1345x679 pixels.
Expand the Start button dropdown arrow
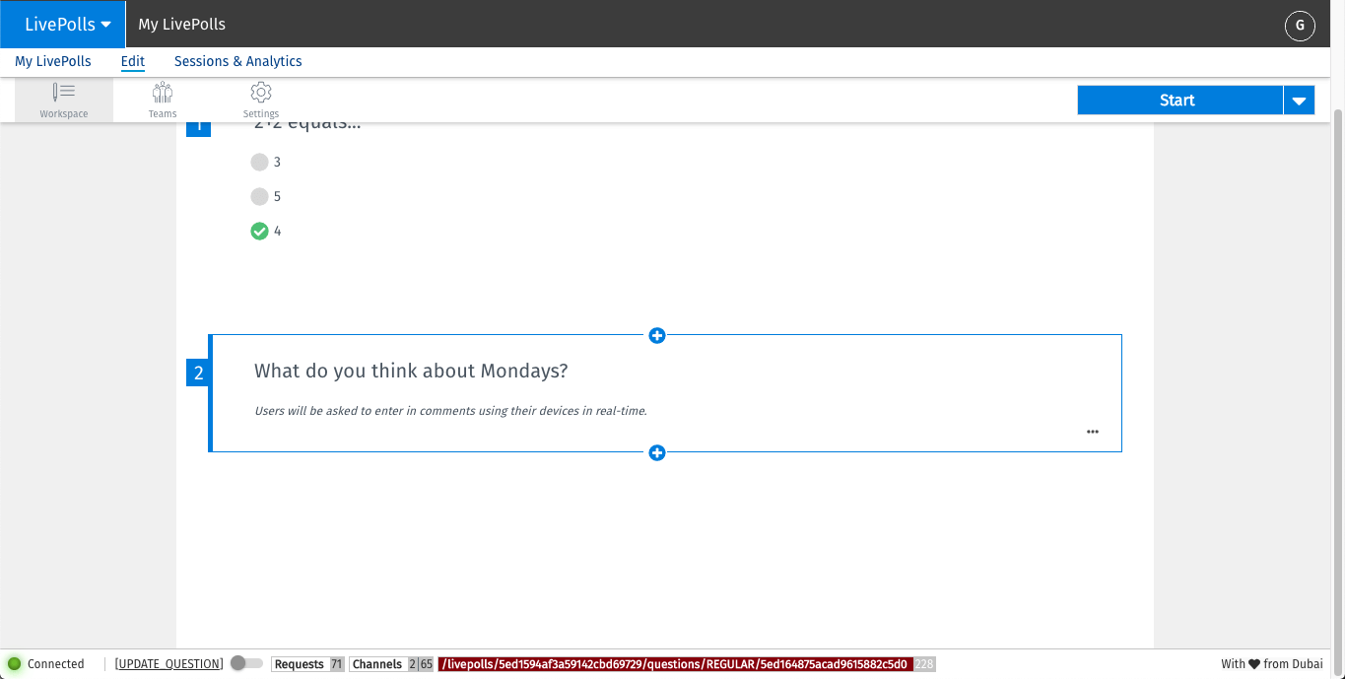(x=1300, y=101)
